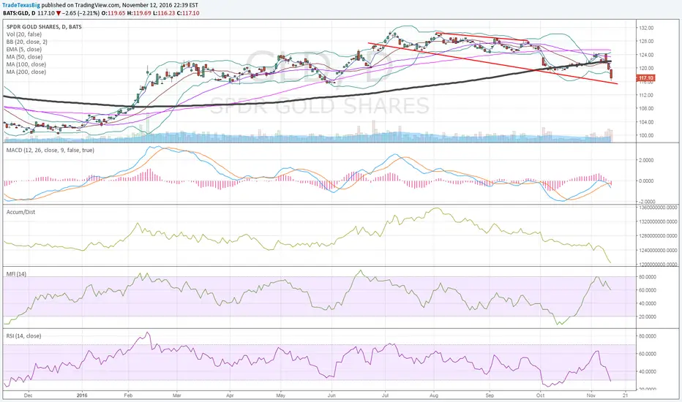
Task: Select the MA (50, close) indicator label
Action: point(24,57)
